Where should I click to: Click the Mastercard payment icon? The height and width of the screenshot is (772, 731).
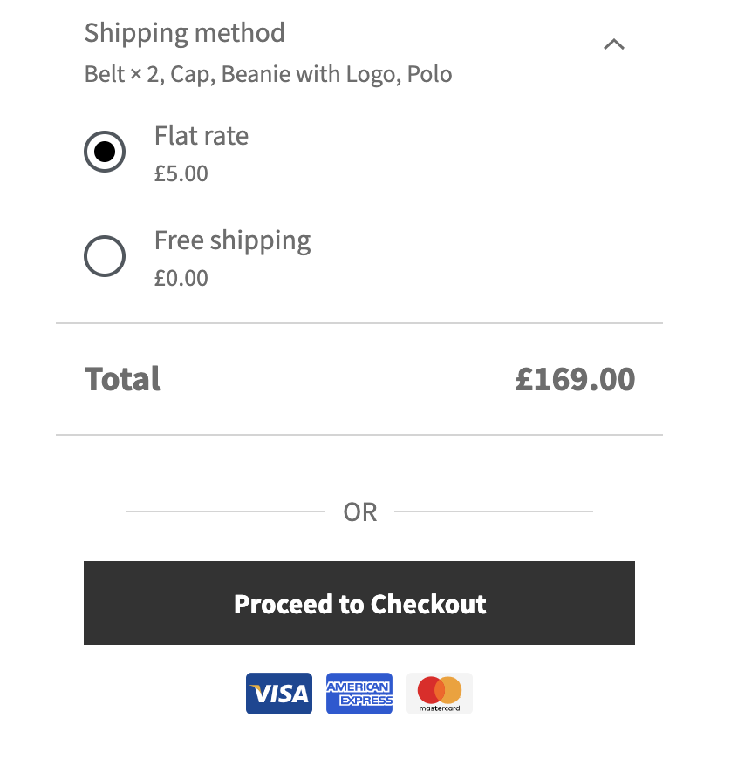point(439,693)
